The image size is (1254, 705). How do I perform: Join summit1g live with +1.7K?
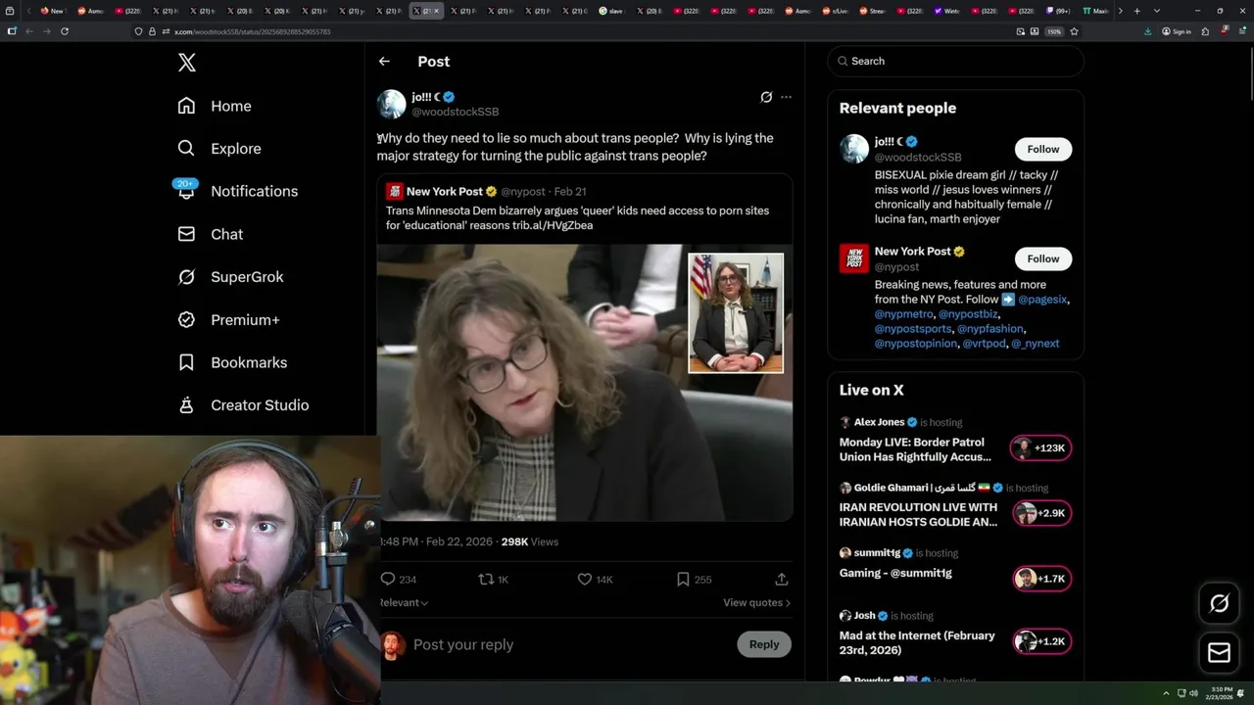coord(1040,579)
